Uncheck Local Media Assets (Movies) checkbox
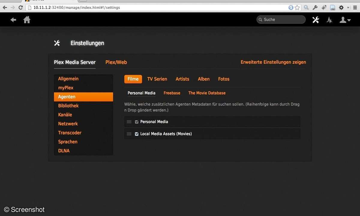 point(137,134)
